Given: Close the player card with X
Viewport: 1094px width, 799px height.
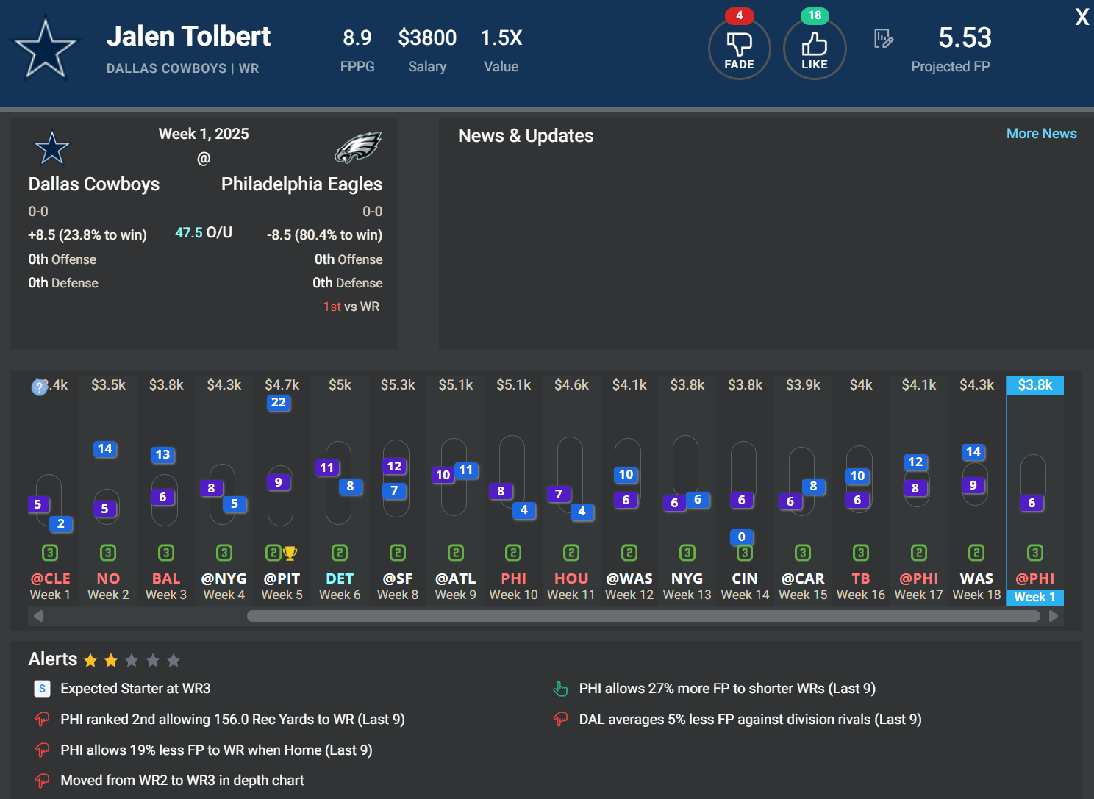Looking at the screenshot, I should point(1082,17).
